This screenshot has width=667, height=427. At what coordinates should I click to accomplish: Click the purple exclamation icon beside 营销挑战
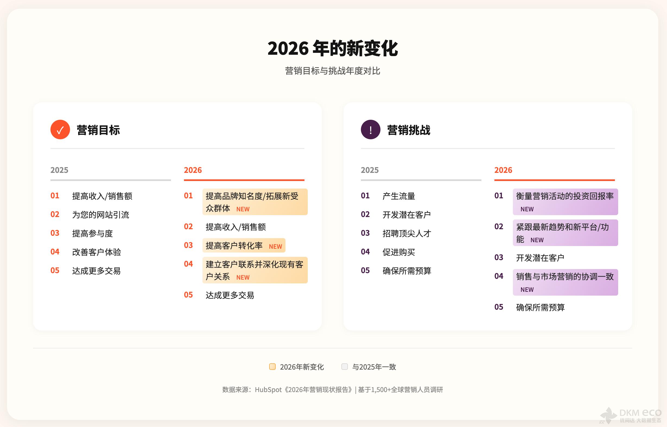point(370,130)
